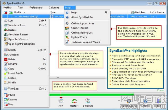Image resolution: width=168 pixels, height=110 pixels.
Task: Open Left/Source from context menu
Action: click(x=26, y=39)
